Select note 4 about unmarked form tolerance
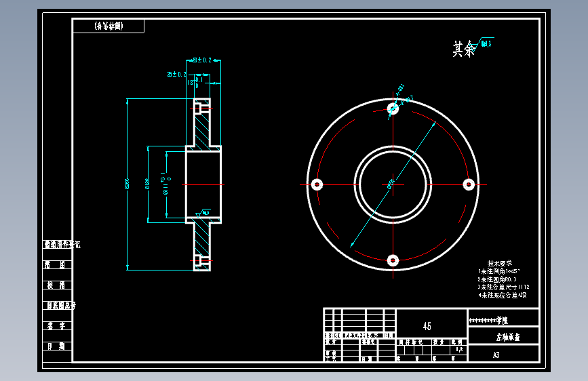 502,295
